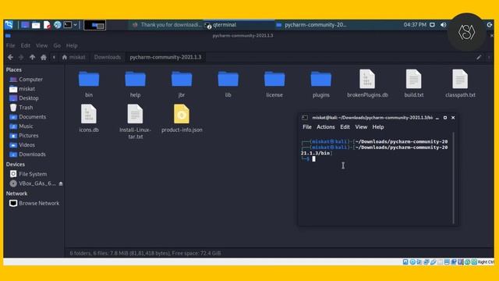Click the 04:37 PM panel clock
499x281 pixels.
tap(415, 25)
